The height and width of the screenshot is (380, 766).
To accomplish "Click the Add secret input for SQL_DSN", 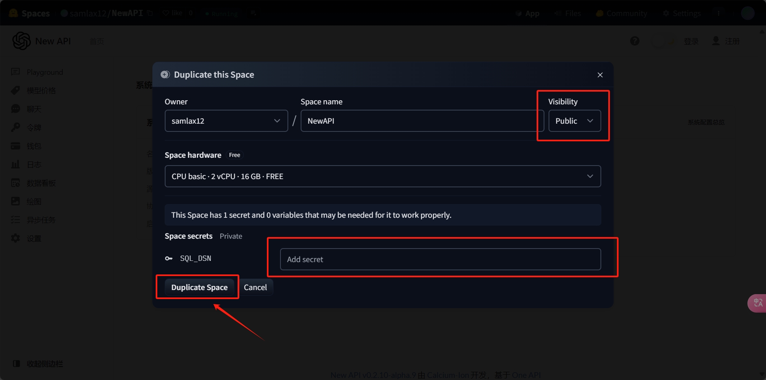I will coord(440,259).
